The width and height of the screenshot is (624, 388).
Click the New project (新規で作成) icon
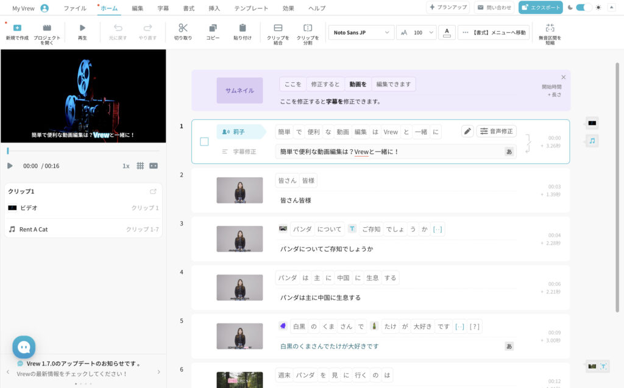17,28
